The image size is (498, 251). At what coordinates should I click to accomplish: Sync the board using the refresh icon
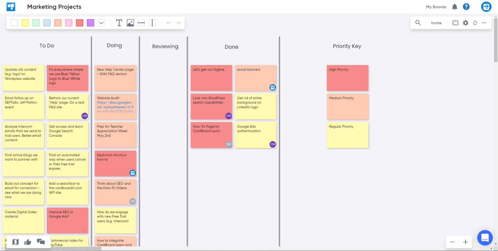click(x=475, y=22)
